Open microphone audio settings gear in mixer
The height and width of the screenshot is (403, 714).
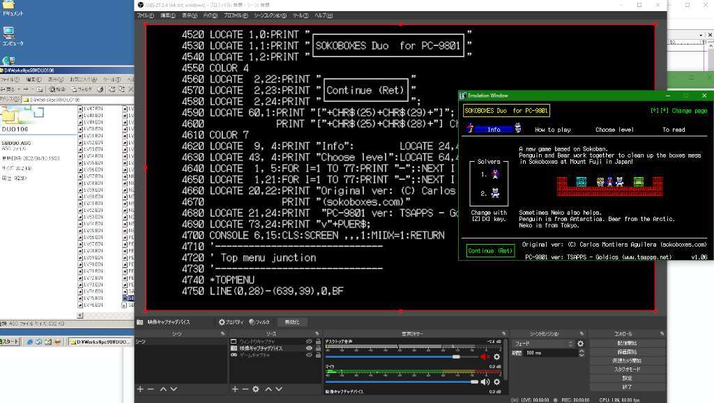click(x=496, y=382)
